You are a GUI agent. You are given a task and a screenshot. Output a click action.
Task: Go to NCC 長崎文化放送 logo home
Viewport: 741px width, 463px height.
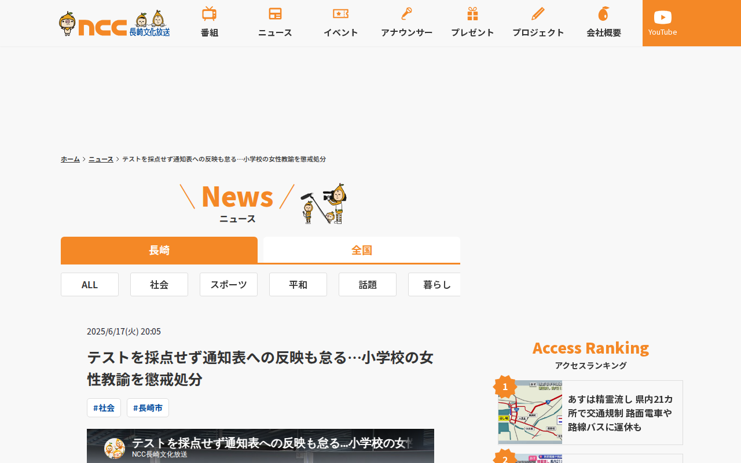click(115, 23)
